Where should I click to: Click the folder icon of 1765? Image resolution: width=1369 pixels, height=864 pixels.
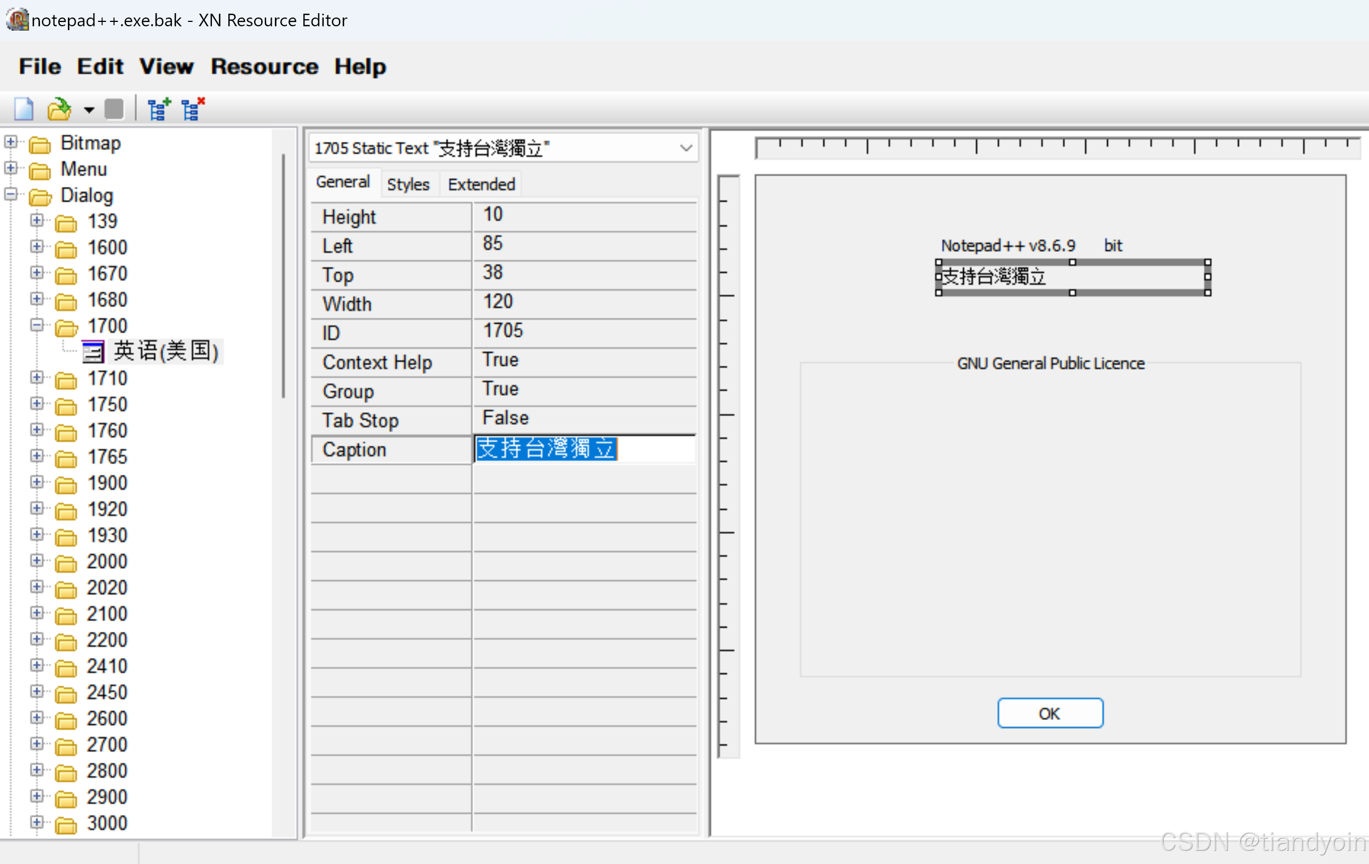66,458
